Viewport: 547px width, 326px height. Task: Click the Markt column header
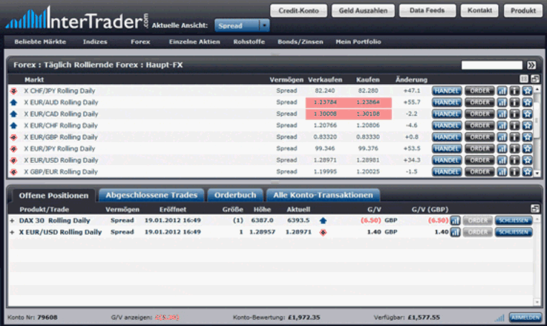34,80
